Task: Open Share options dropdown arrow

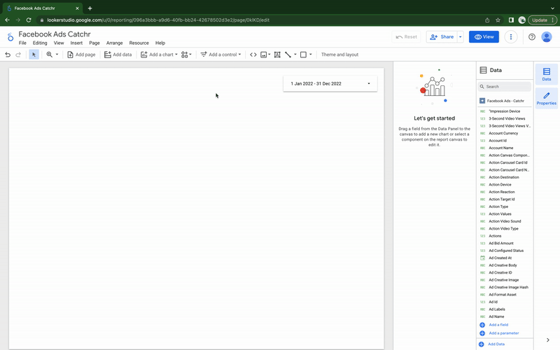Action: [x=460, y=37]
